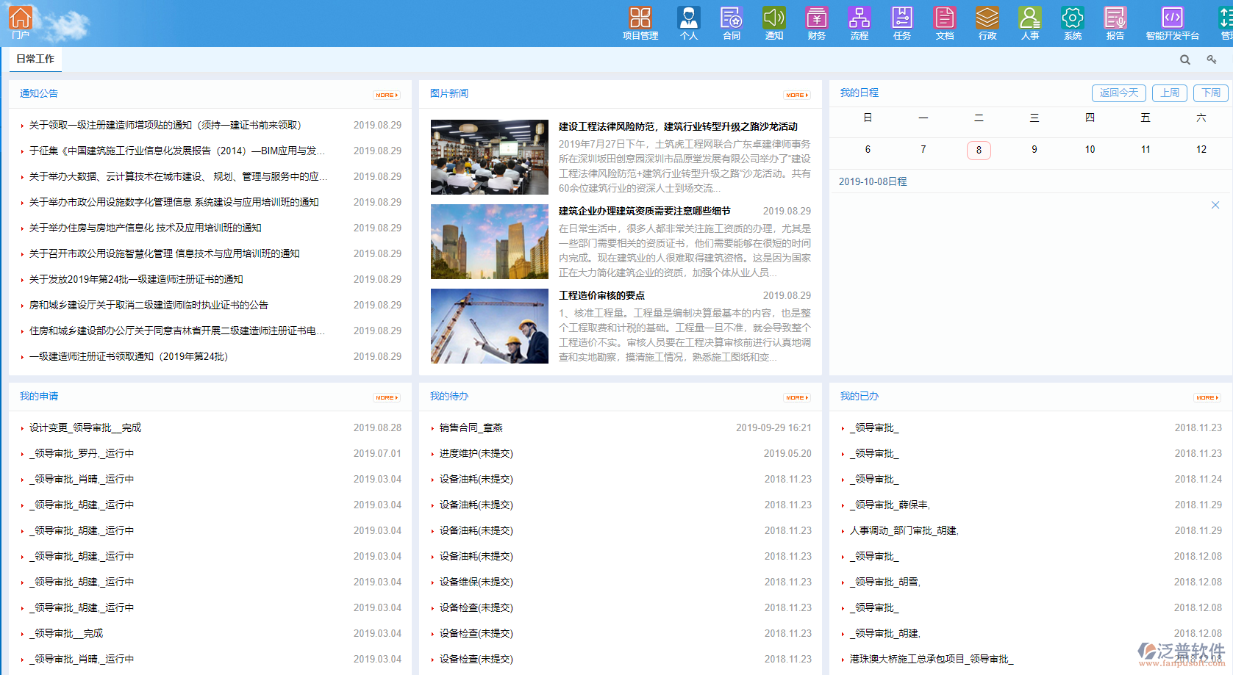Screen dimensions: 1233x675
Task: Click 下周 to view next week
Action: point(1210,93)
